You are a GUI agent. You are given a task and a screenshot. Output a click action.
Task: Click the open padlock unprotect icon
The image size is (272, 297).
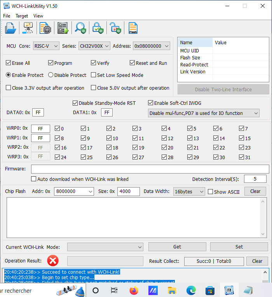115,28
